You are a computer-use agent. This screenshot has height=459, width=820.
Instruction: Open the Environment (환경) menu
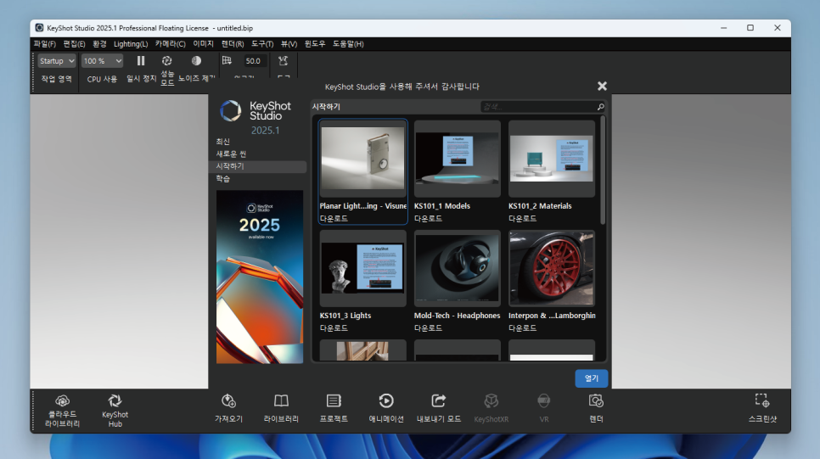coord(99,44)
